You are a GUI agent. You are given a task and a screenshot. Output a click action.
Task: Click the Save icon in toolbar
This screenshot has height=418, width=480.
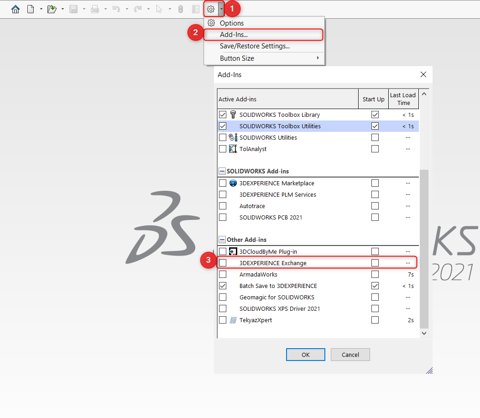pos(73,9)
